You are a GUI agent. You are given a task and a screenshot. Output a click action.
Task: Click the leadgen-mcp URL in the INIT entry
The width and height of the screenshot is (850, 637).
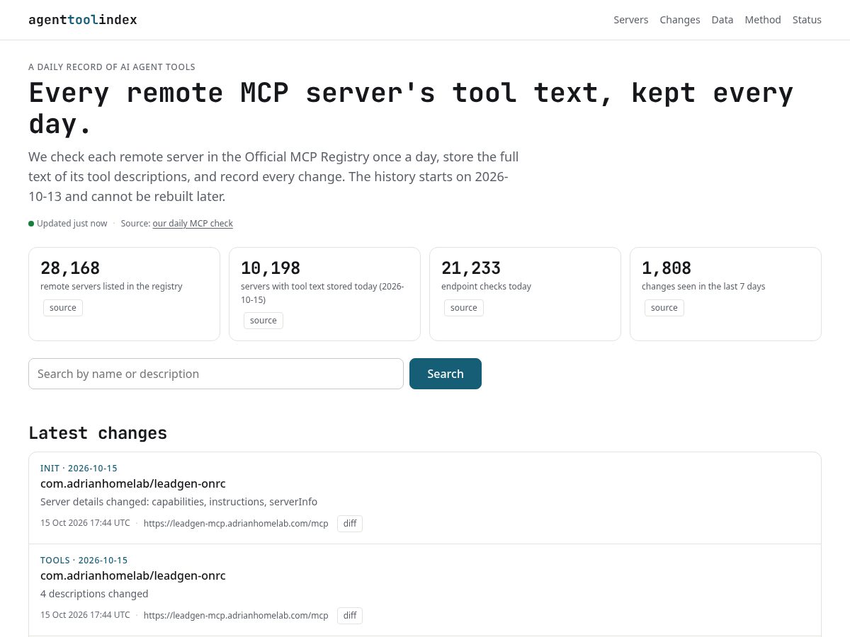click(236, 524)
